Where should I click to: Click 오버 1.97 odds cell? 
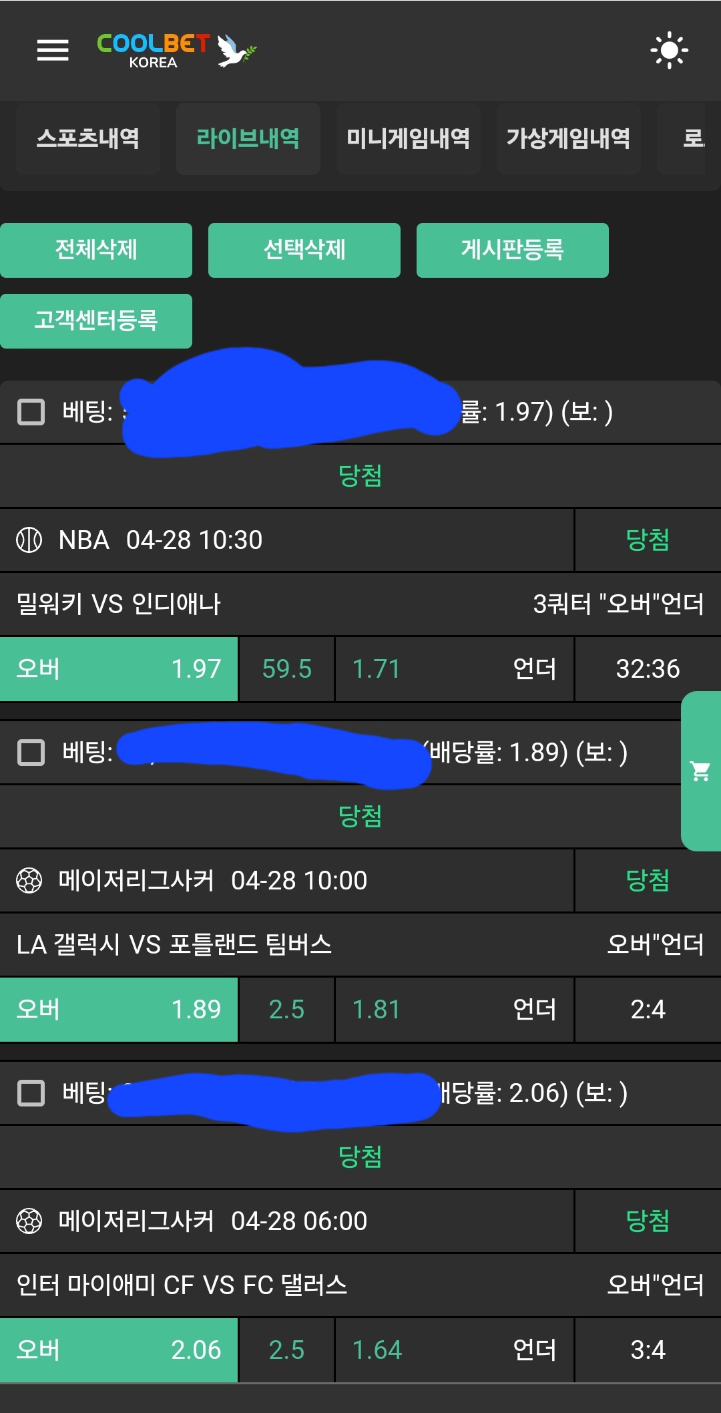coord(119,669)
